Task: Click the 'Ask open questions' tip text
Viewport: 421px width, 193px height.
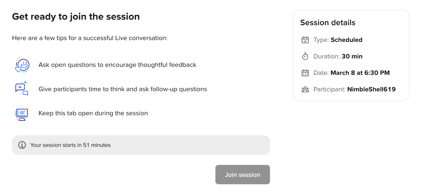Action: (117, 65)
